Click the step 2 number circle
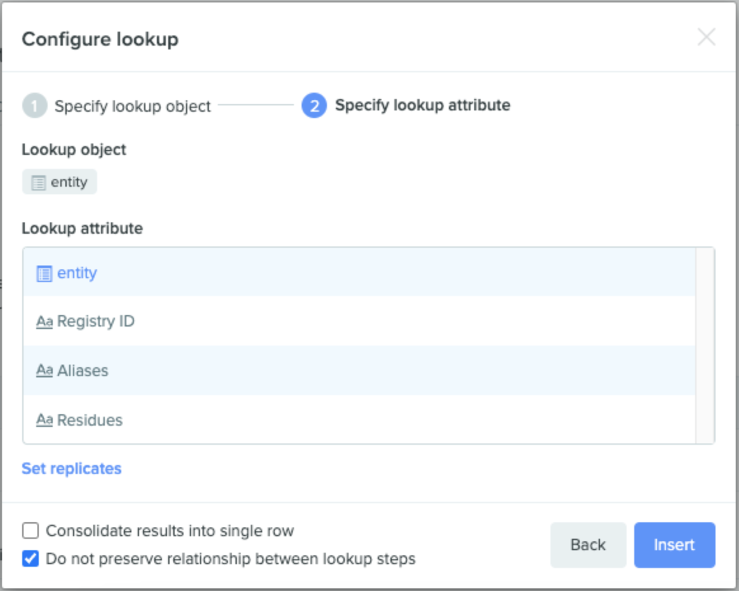739x591 pixels. [x=314, y=105]
